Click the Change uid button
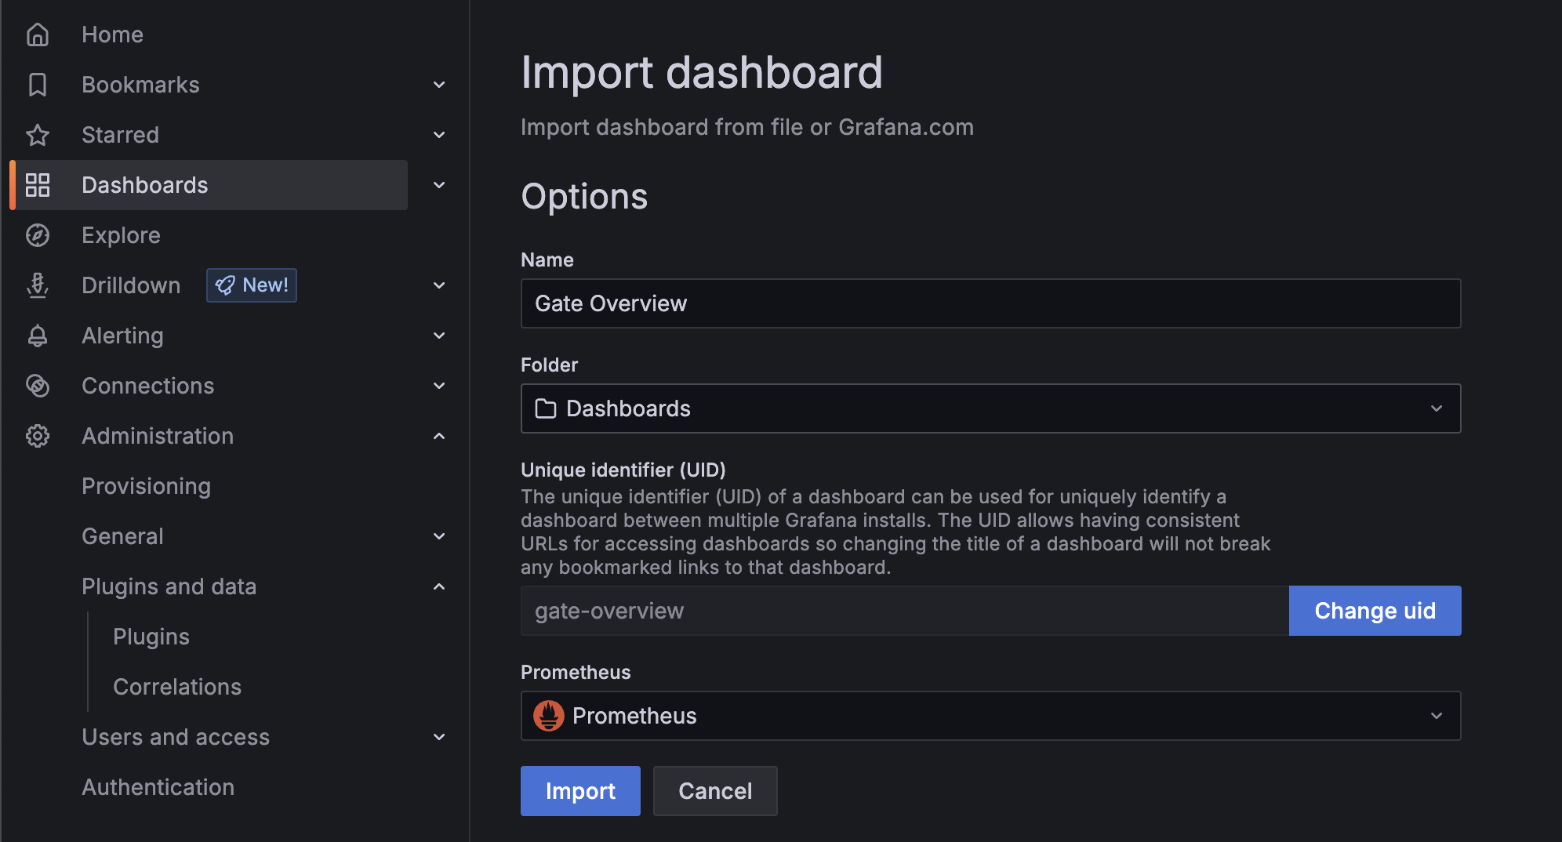 click(1375, 611)
